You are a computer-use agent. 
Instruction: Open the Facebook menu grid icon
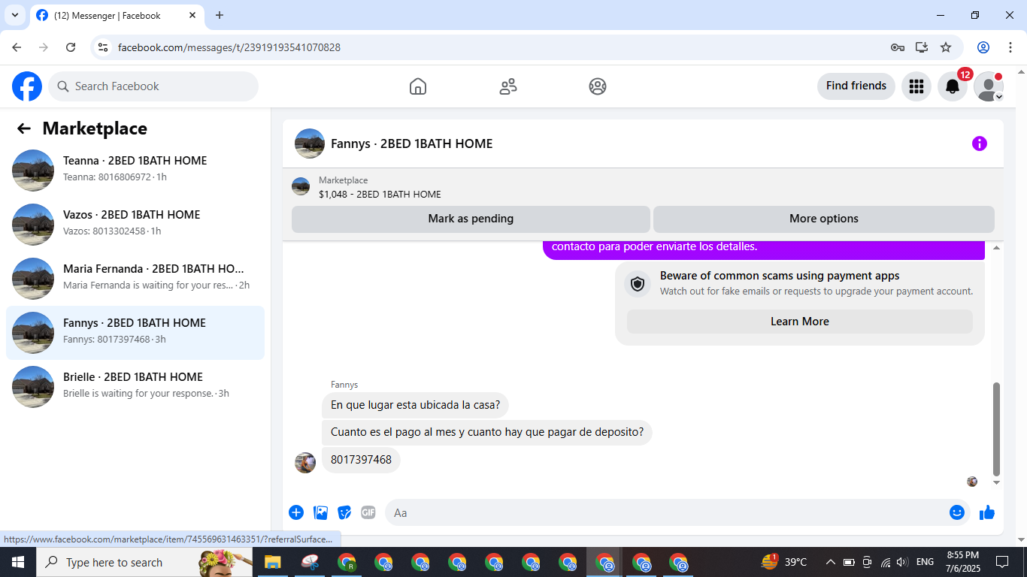pos(916,86)
